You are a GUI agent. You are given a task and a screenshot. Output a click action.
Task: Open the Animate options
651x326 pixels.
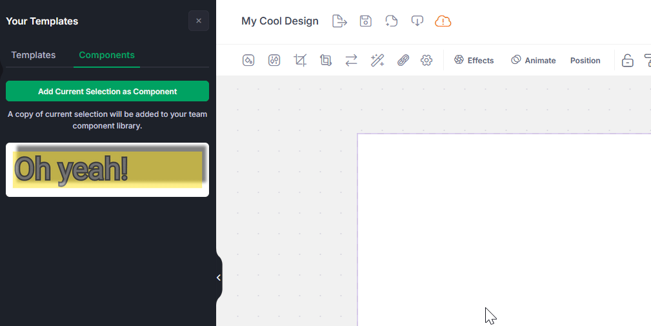(x=533, y=60)
